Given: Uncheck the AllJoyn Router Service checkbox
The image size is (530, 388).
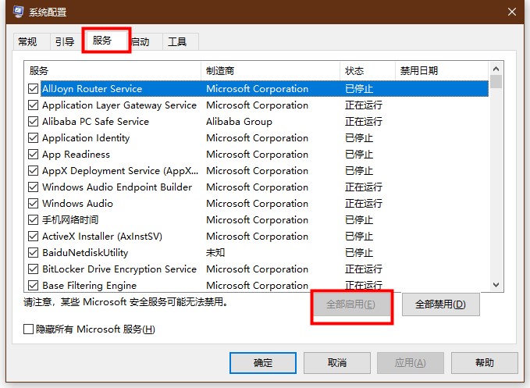Looking at the screenshot, I should click(x=33, y=89).
